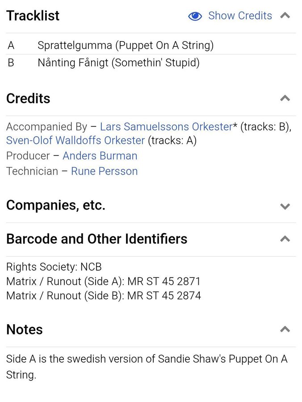Click Side A matrix runout text
Viewport: 302px width, 402px height.
(x=103, y=281)
